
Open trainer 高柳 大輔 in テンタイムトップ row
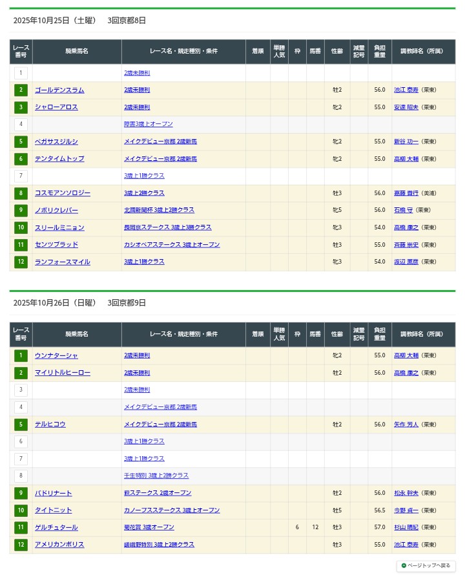tap(406, 158)
